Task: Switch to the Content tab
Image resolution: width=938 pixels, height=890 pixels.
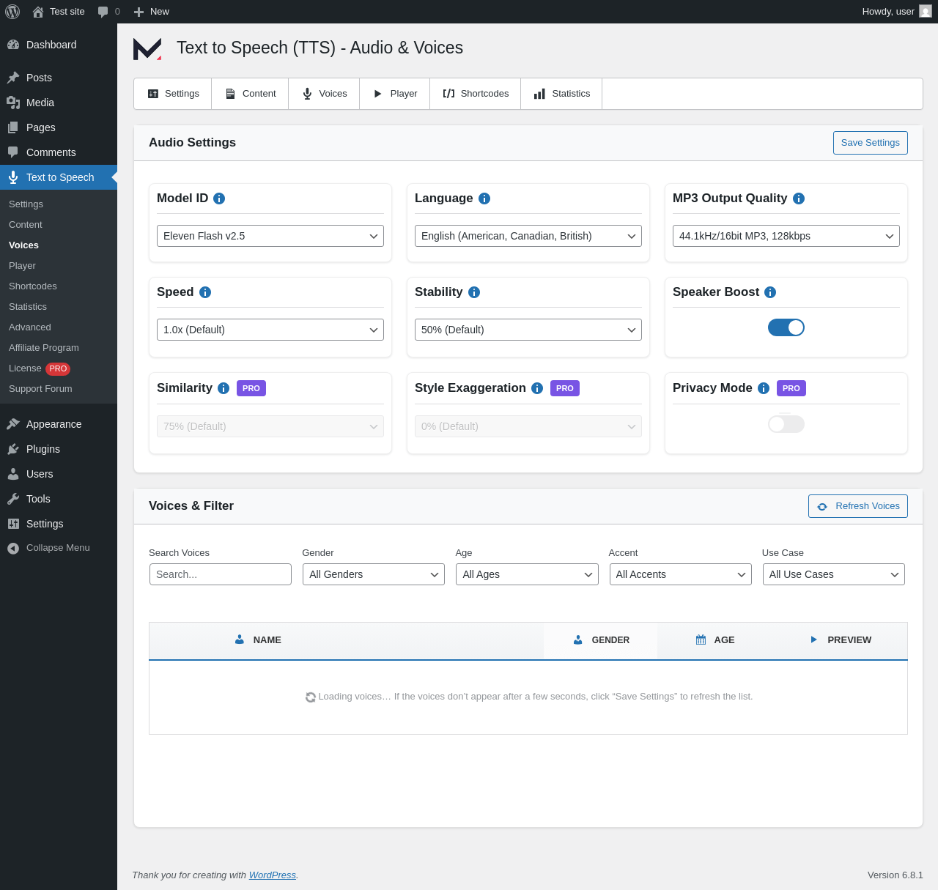Action: tap(250, 94)
